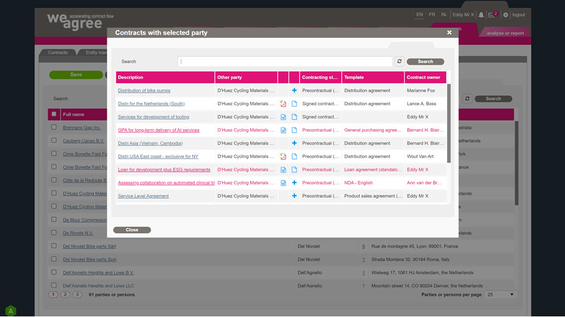Sort by Description column header
Viewport: 565px width, 317px height.
(x=165, y=77)
